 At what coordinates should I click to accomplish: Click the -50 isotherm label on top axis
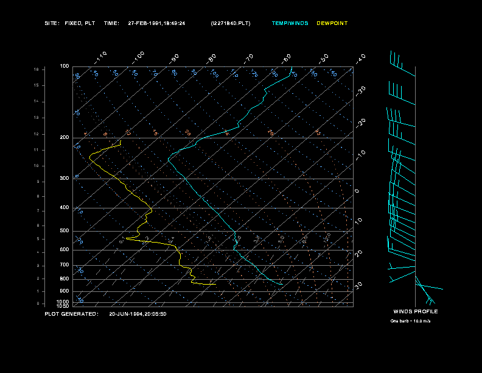tap(323, 59)
